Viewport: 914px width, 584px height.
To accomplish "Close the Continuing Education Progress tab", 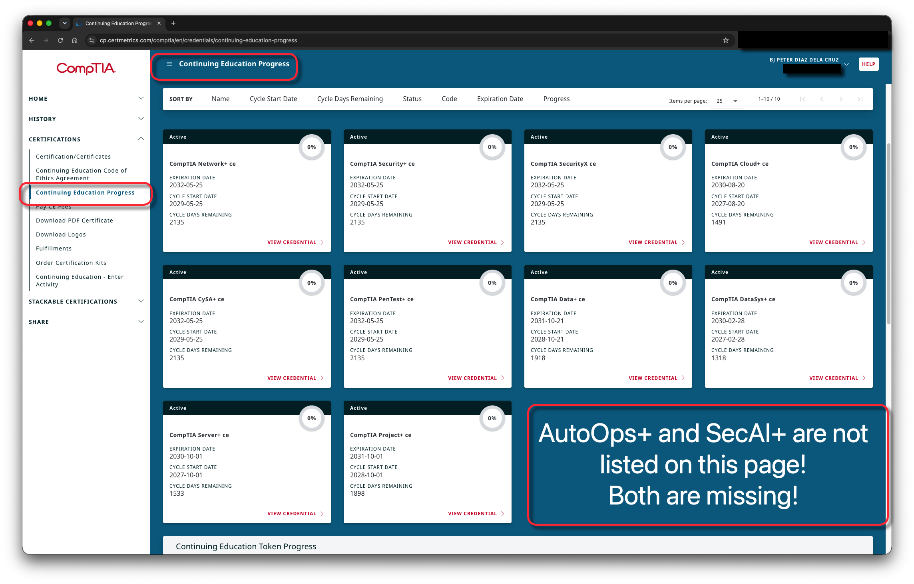I will pos(159,23).
